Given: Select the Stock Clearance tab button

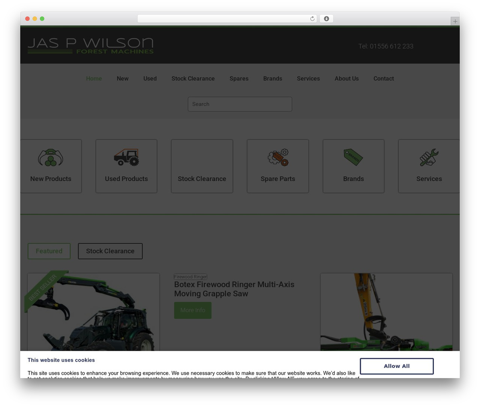Looking at the screenshot, I should [x=110, y=251].
